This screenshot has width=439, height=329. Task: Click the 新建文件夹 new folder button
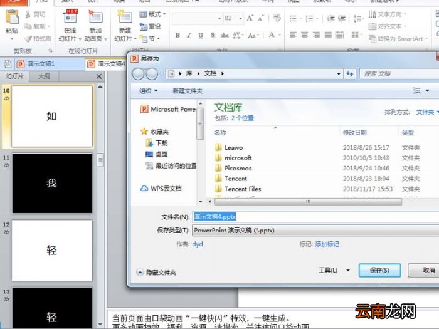188,91
